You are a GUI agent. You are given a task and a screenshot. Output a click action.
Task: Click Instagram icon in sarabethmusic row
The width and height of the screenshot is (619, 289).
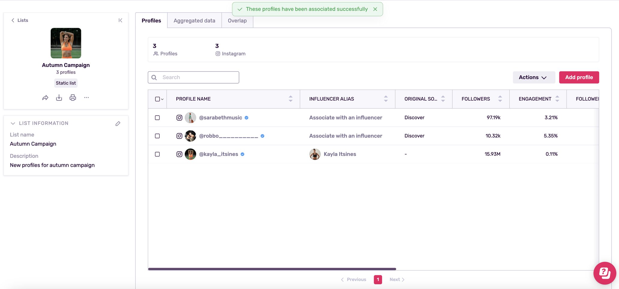click(179, 118)
